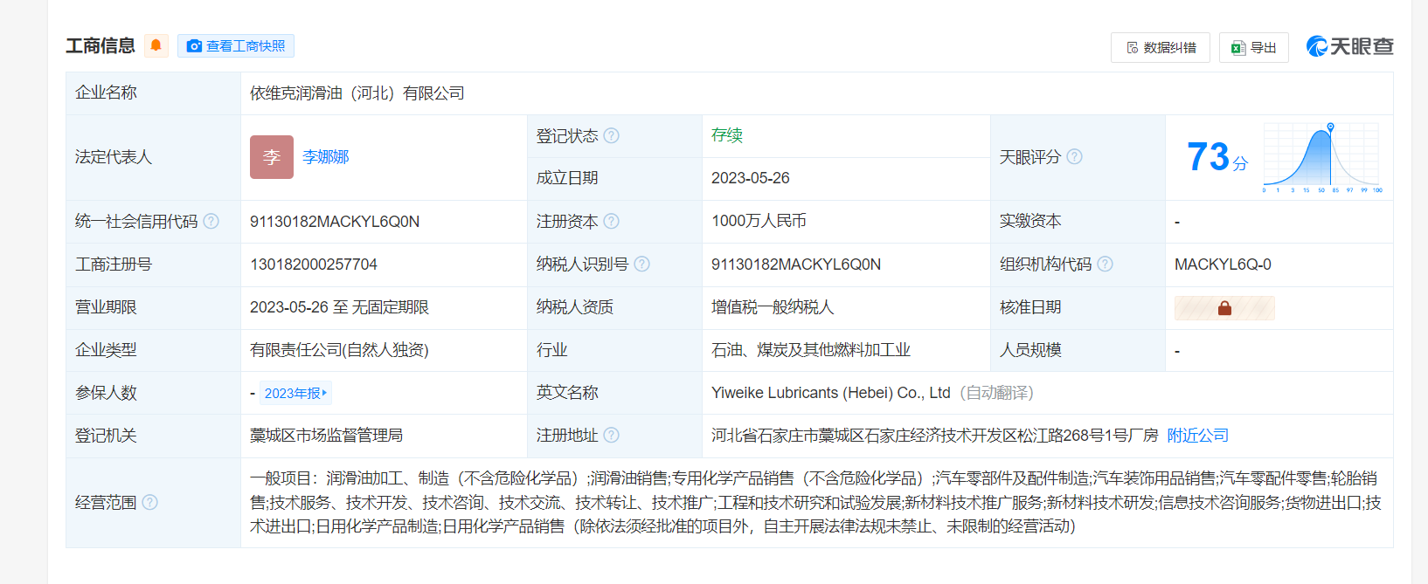Click the 登记机关 label
Screen dimensions: 1428x584
(x=107, y=436)
